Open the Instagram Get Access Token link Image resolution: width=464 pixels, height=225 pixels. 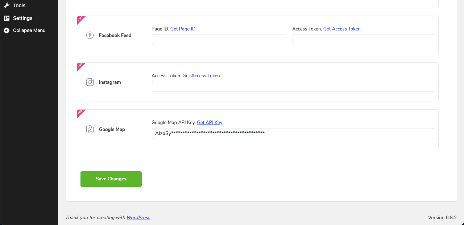201,75
